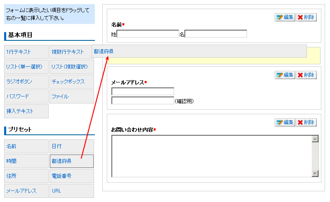Image resolution: width=330 pixels, height=202 pixels.
Task: Click 編集 edit icon for メールアドレス field
Action: (x=285, y=75)
